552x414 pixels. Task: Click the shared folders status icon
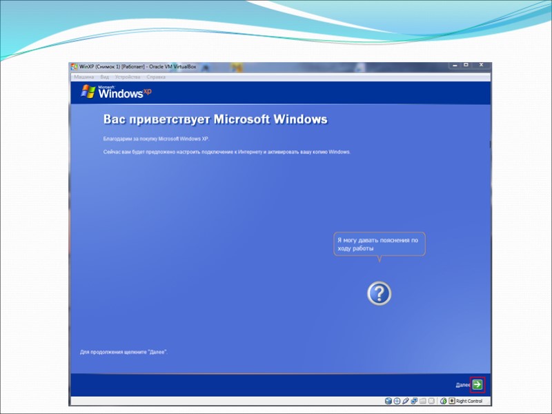tap(423, 402)
